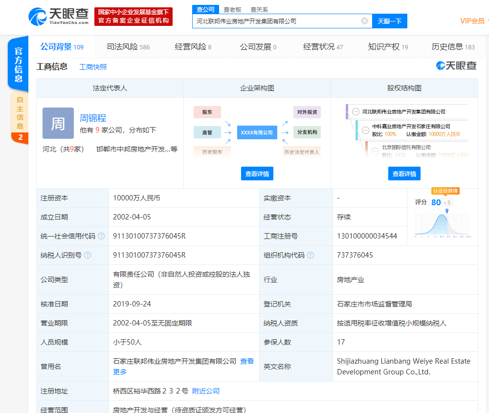The height and width of the screenshot is (413, 489).
Task: Click help icon beside 纳税人识别号
Action: tap(88, 255)
